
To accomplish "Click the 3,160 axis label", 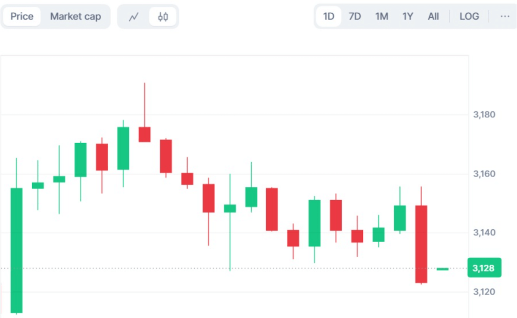I will (484, 174).
